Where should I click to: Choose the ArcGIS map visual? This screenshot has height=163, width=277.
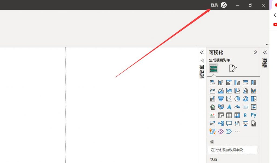[x=212, y=131]
